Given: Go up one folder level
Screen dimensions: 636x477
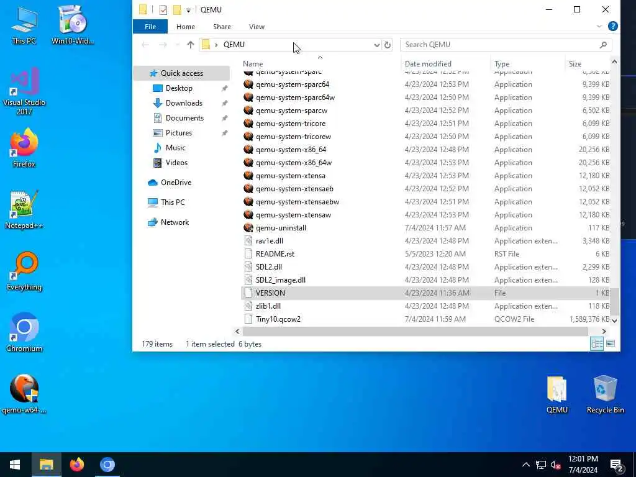Looking at the screenshot, I should pos(190,45).
